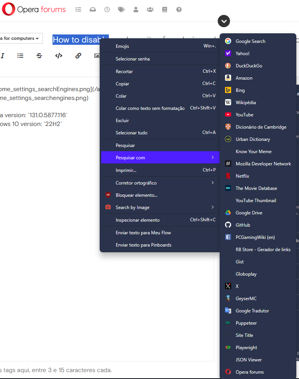Open unread inbox icon in header

(x=93, y=10)
